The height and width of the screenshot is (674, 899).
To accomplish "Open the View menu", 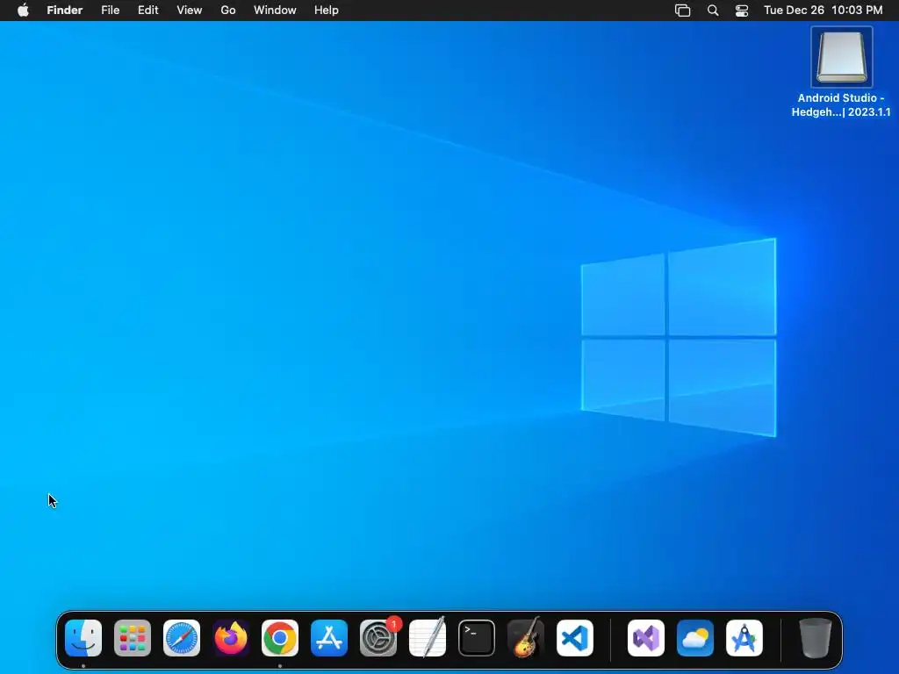I will pyautogui.click(x=190, y=11).
